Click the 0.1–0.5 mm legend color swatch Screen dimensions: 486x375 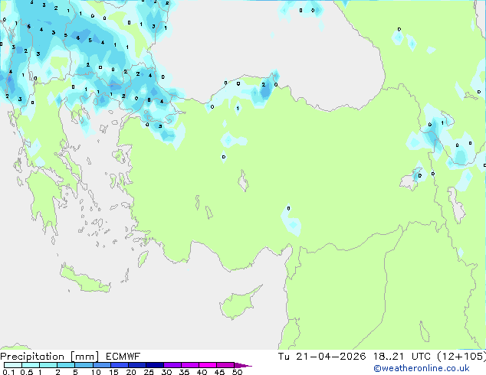point(13,365)
